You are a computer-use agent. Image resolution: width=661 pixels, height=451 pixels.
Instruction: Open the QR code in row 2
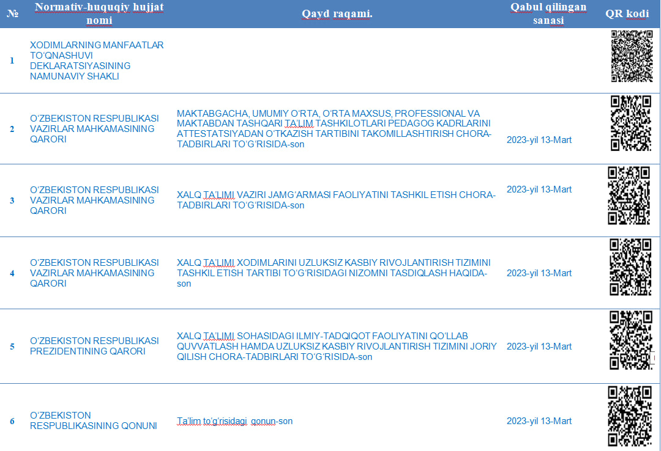pos(630,123)
